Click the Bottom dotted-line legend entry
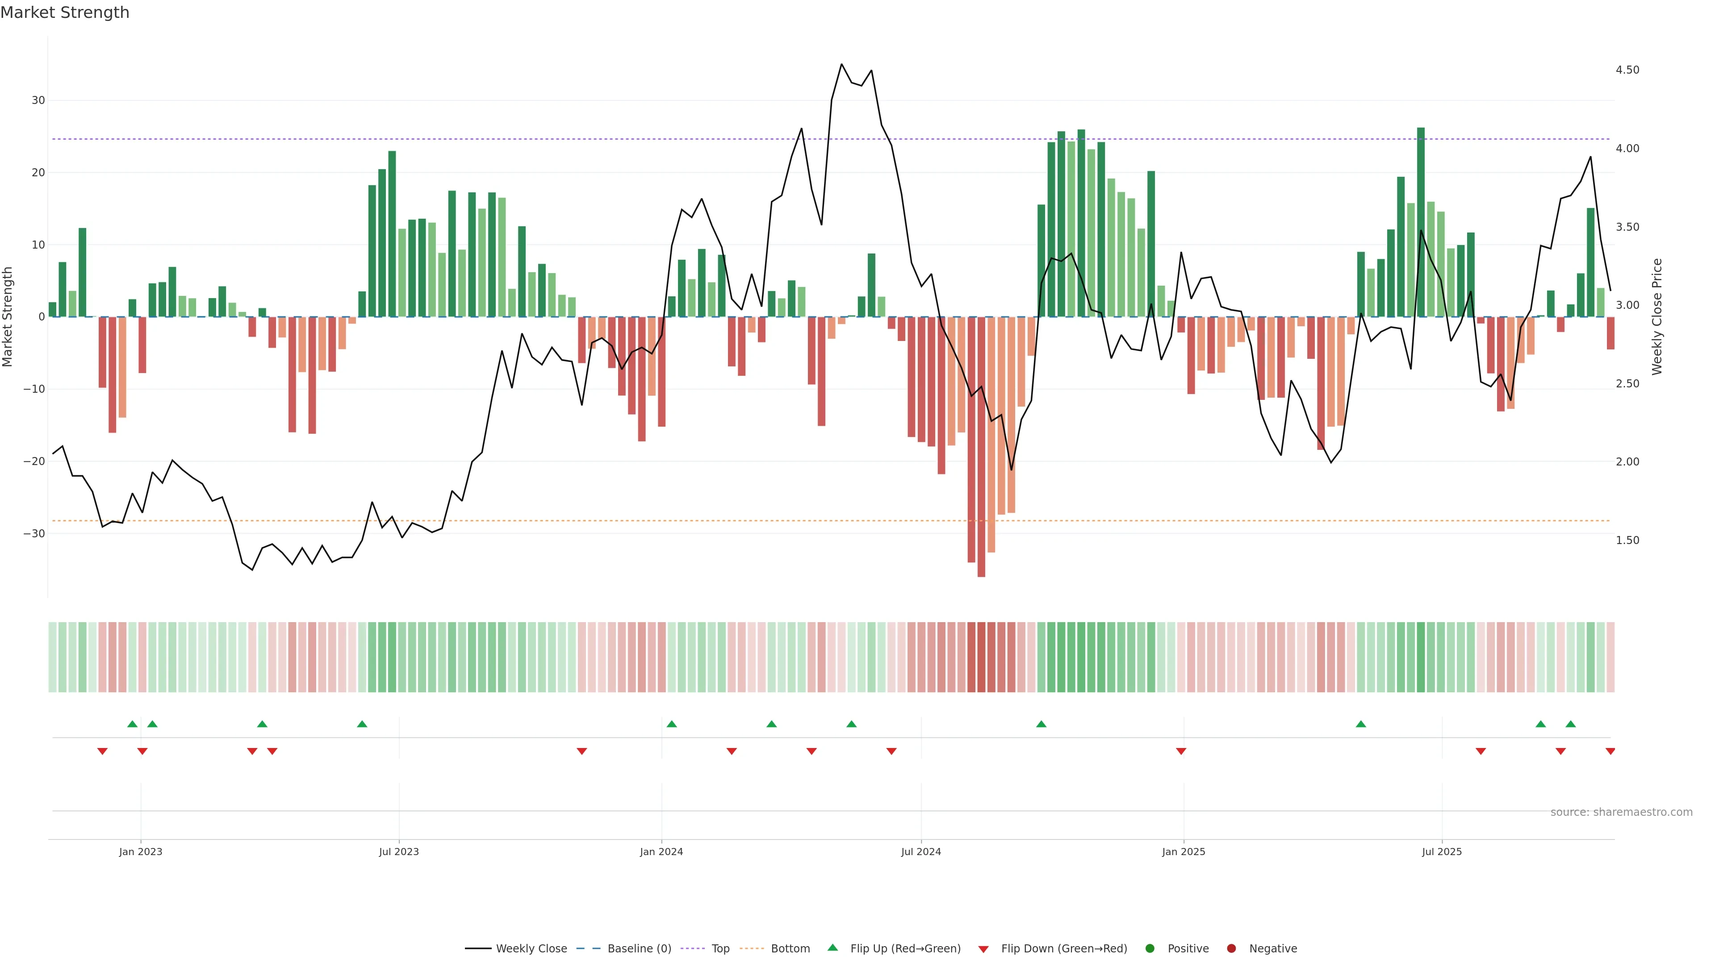 (x=751, y=948)
